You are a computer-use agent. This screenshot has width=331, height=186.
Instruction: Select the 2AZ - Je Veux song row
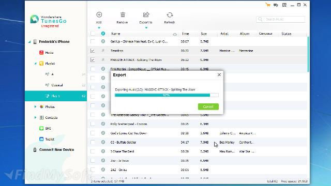[197, 161]
